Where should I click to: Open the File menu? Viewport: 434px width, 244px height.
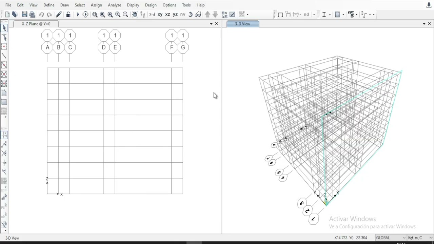click(x=8, y=5)
